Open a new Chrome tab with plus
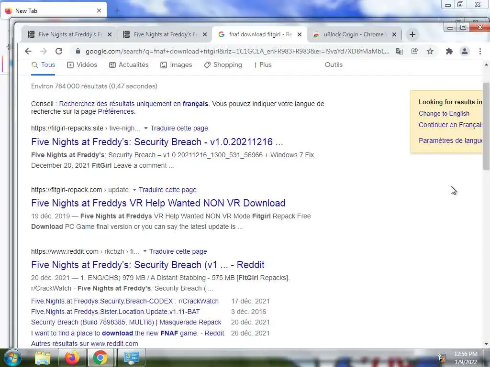This screenshot has height=367, width=490. (412, 34)
